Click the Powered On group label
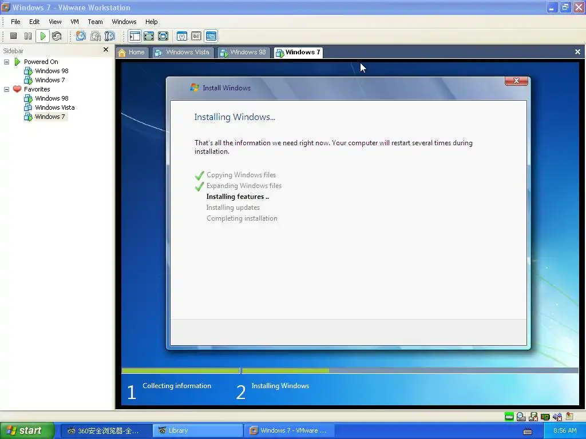This screenshot has height=439, width=586. 41,62
